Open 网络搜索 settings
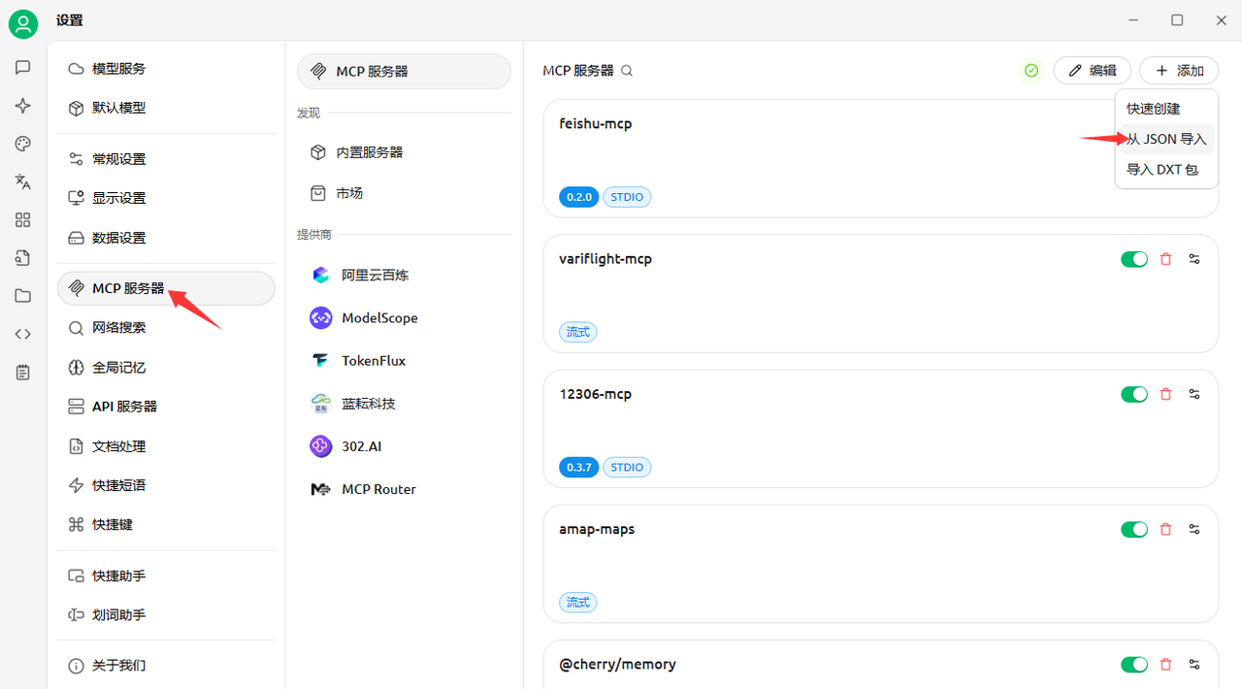The image size is (1242, 689). 166,328
